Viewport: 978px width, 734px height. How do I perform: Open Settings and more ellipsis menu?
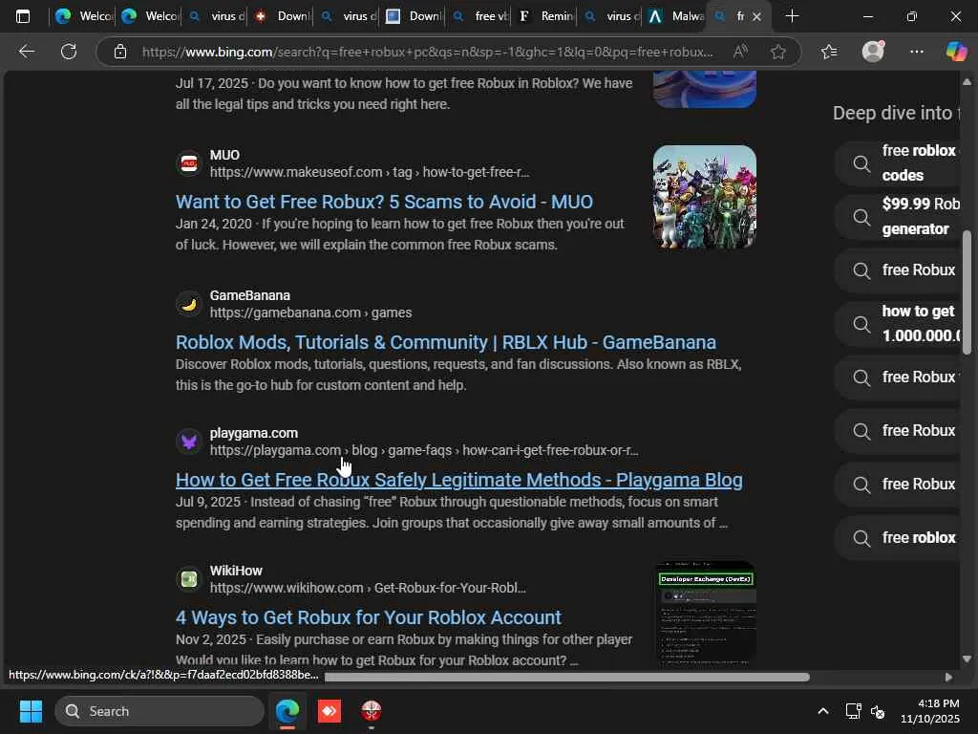click(x=916, y=52)
